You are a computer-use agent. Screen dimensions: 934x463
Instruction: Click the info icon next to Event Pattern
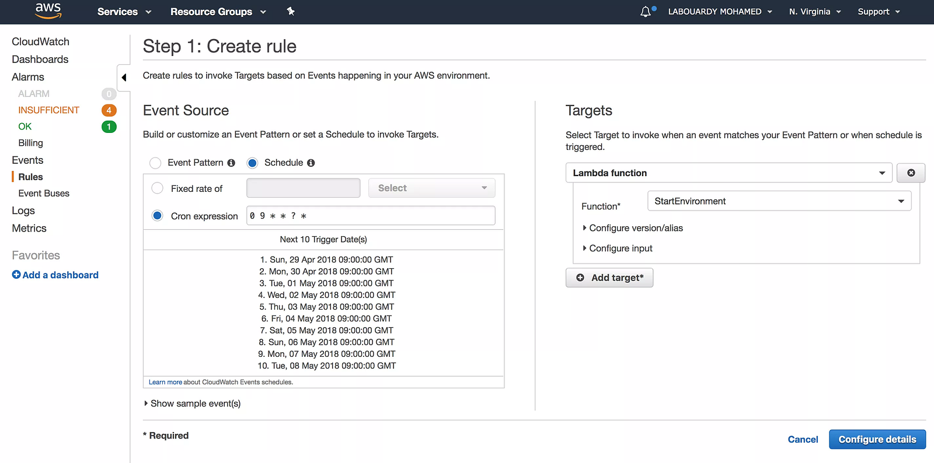[x=231, y=163]
